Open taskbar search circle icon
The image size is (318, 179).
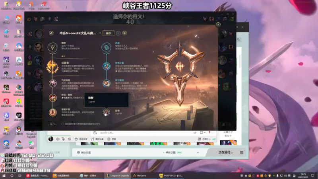[12, 175]
